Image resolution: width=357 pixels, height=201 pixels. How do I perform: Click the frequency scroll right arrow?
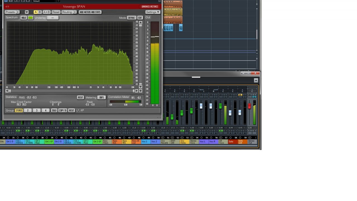point(137,91)
